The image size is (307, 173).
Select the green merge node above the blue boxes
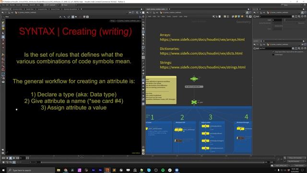[x=194, y=102]
